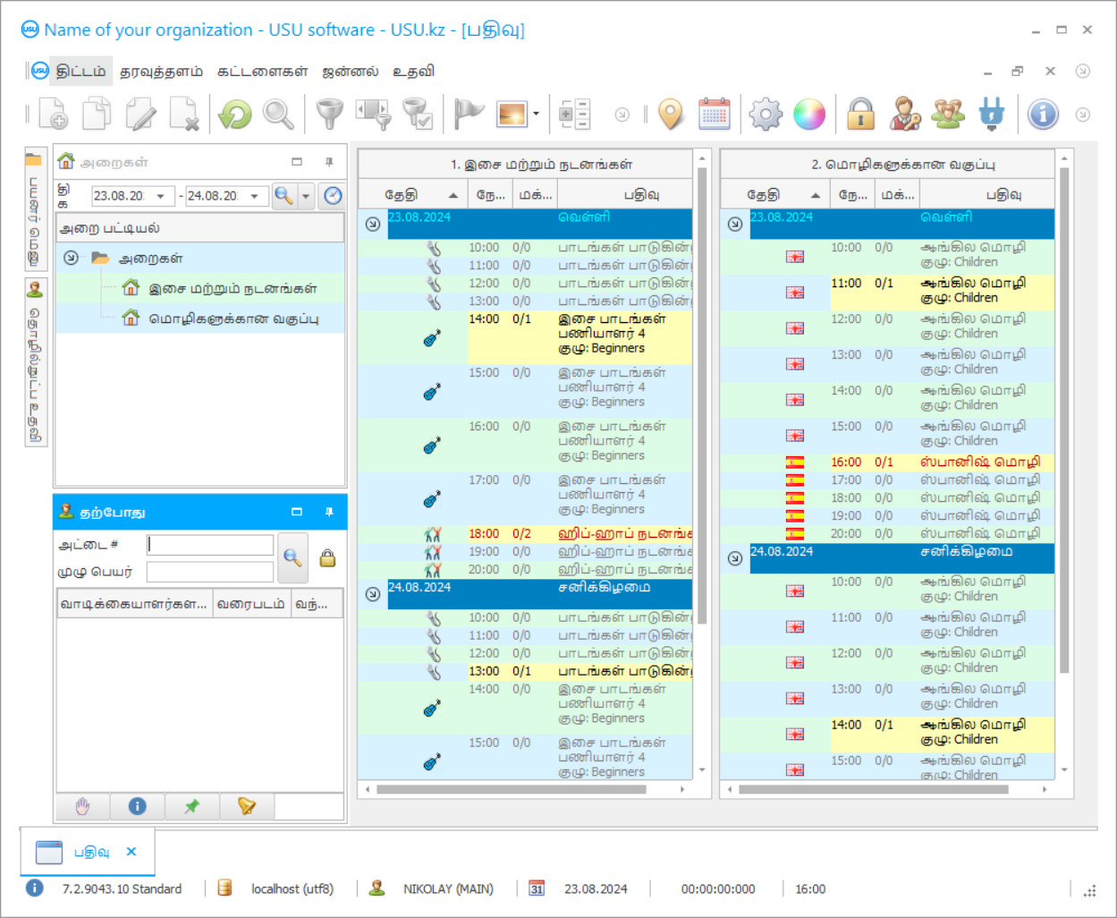Image resolution: width=1117 pixels, height=918 pixels.
Task: Click the padlock icon in main toolbar
Action: pyautogui.click(x=860, y=115)
